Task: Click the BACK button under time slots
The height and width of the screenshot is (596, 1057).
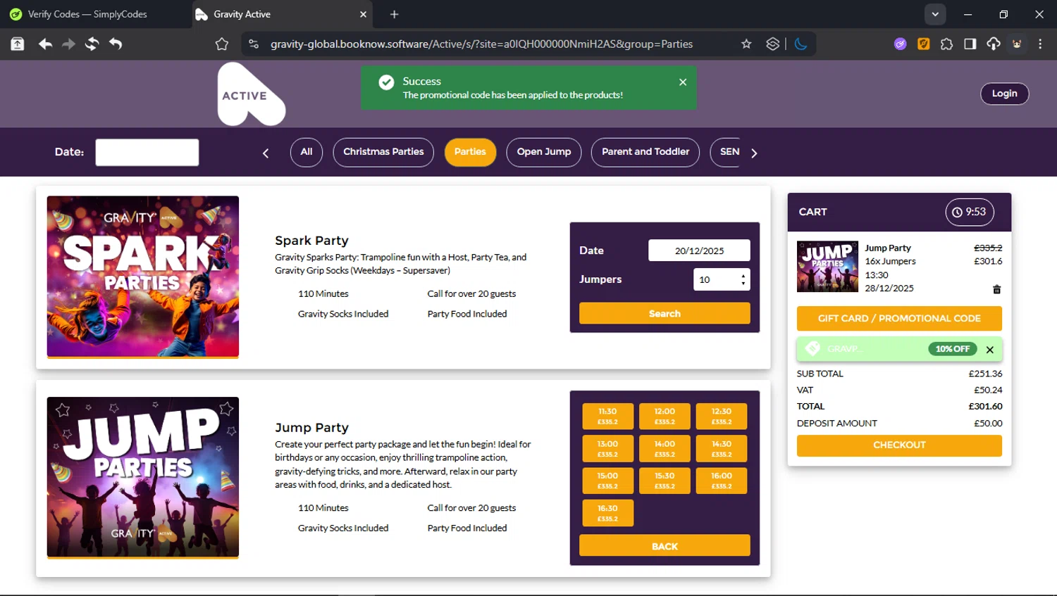Action: coord(665,546)
